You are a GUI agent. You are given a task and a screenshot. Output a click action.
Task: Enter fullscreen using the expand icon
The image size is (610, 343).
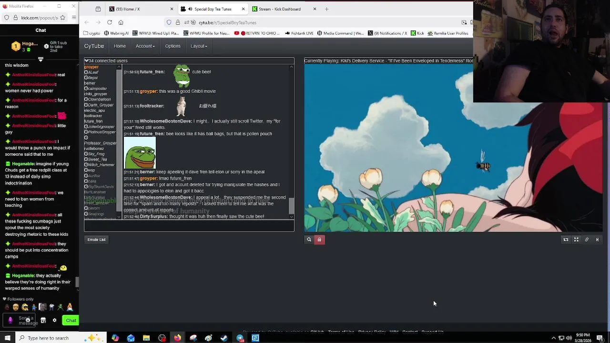(x=576, y=240)
